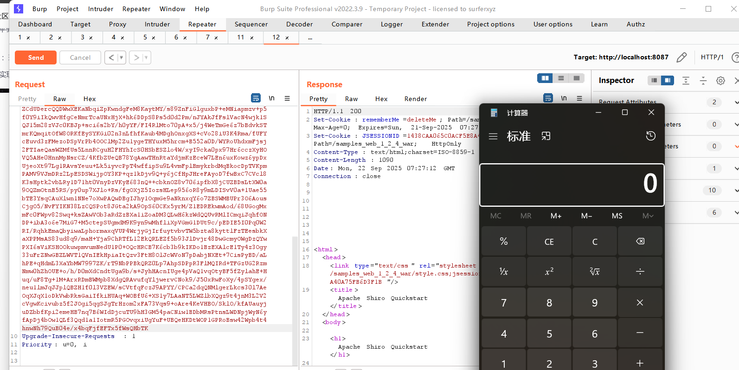Click the edit target pencil icon
Viewport: 739px width, 370px height.
[x=681, y=57]
